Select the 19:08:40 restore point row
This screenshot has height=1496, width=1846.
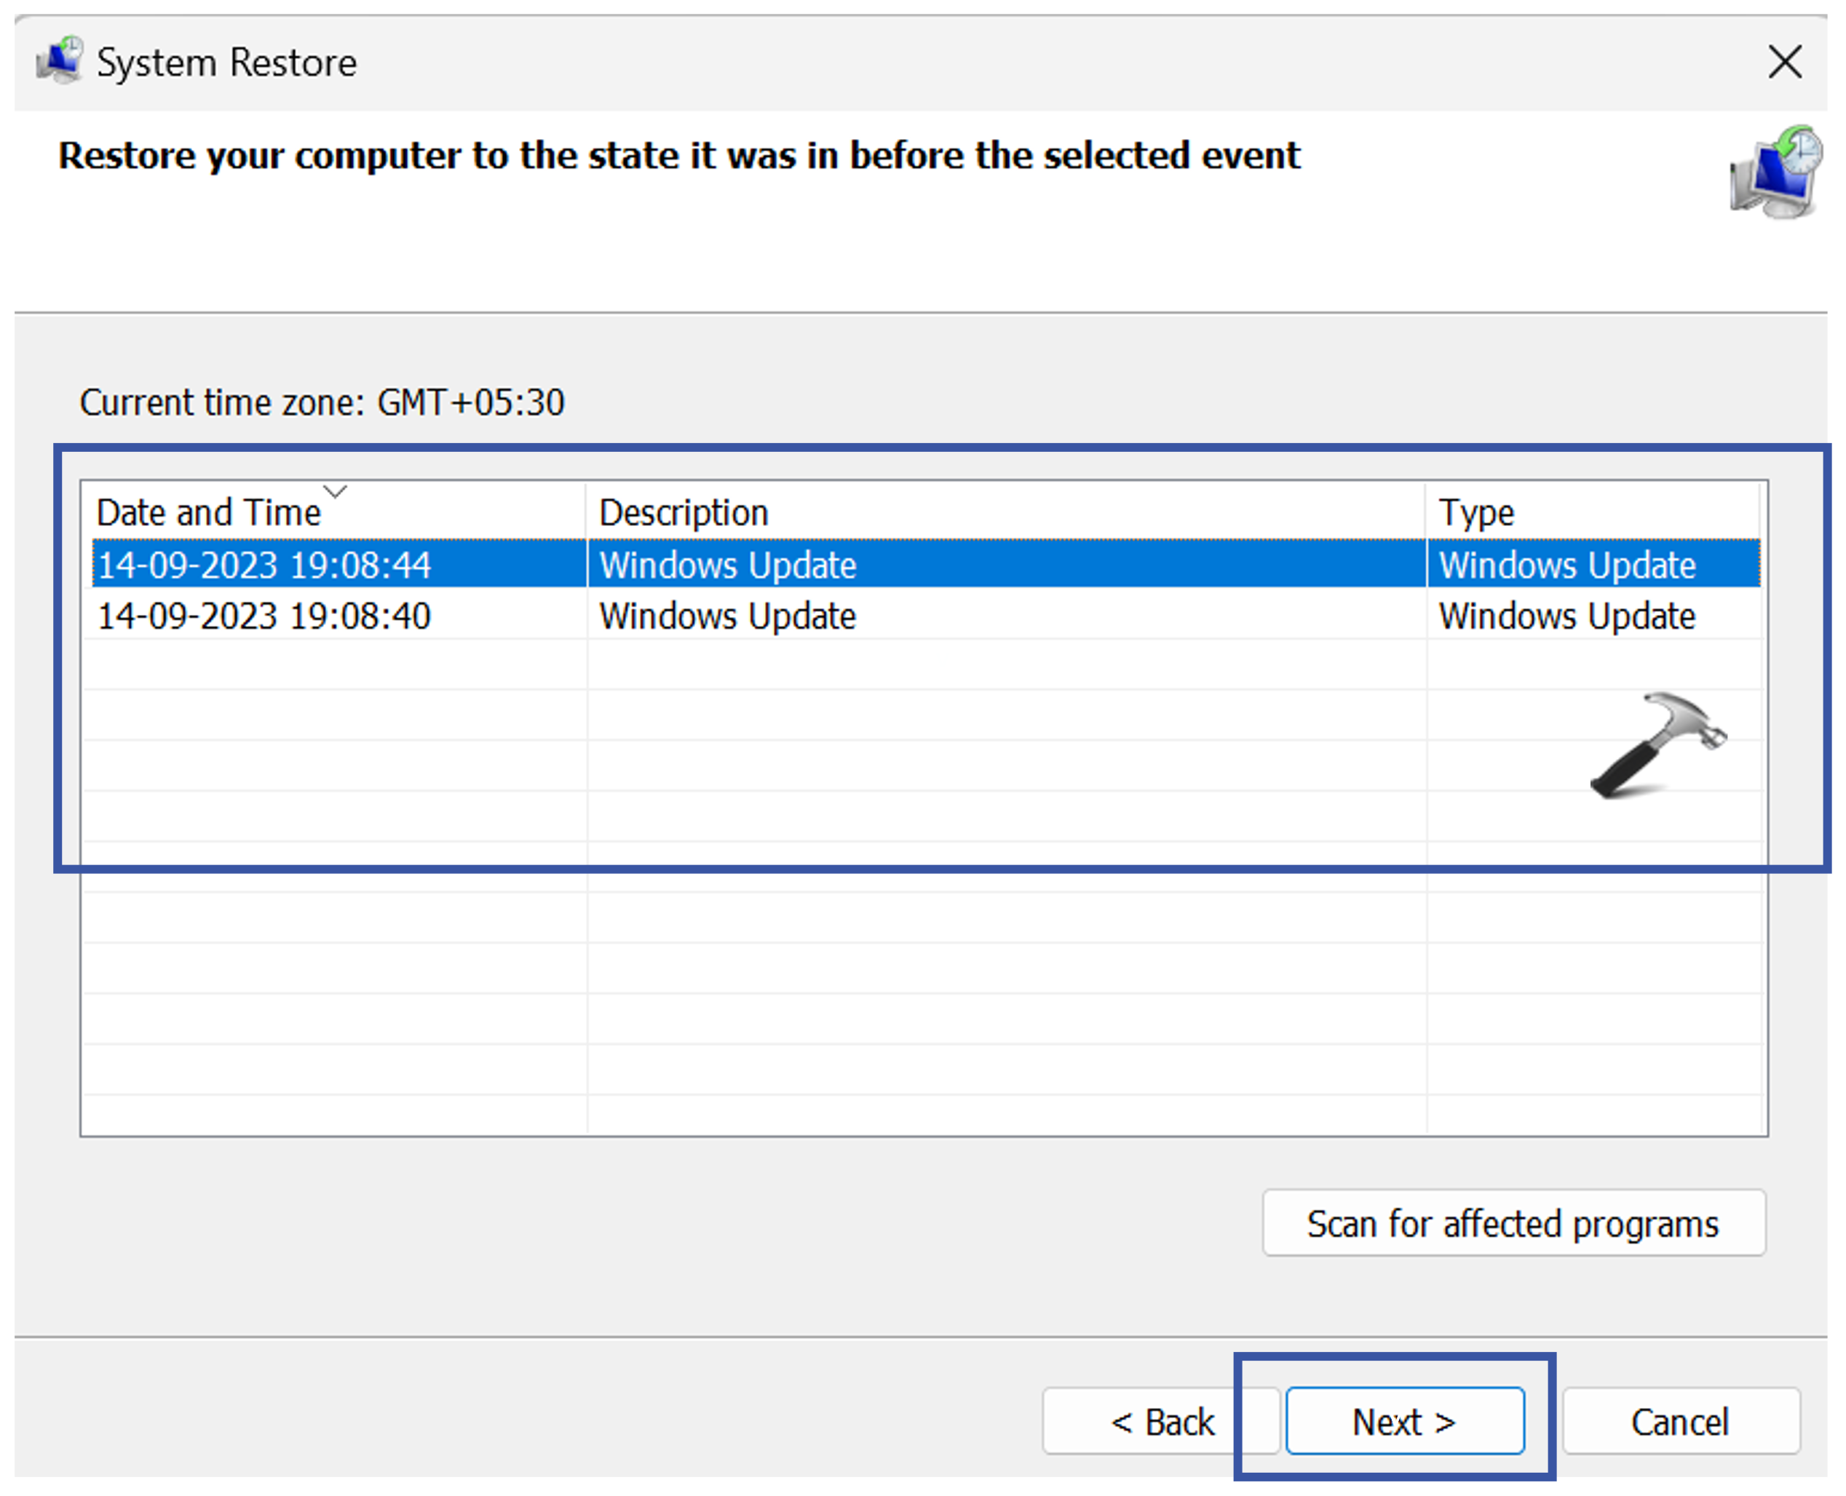point(264,616)
